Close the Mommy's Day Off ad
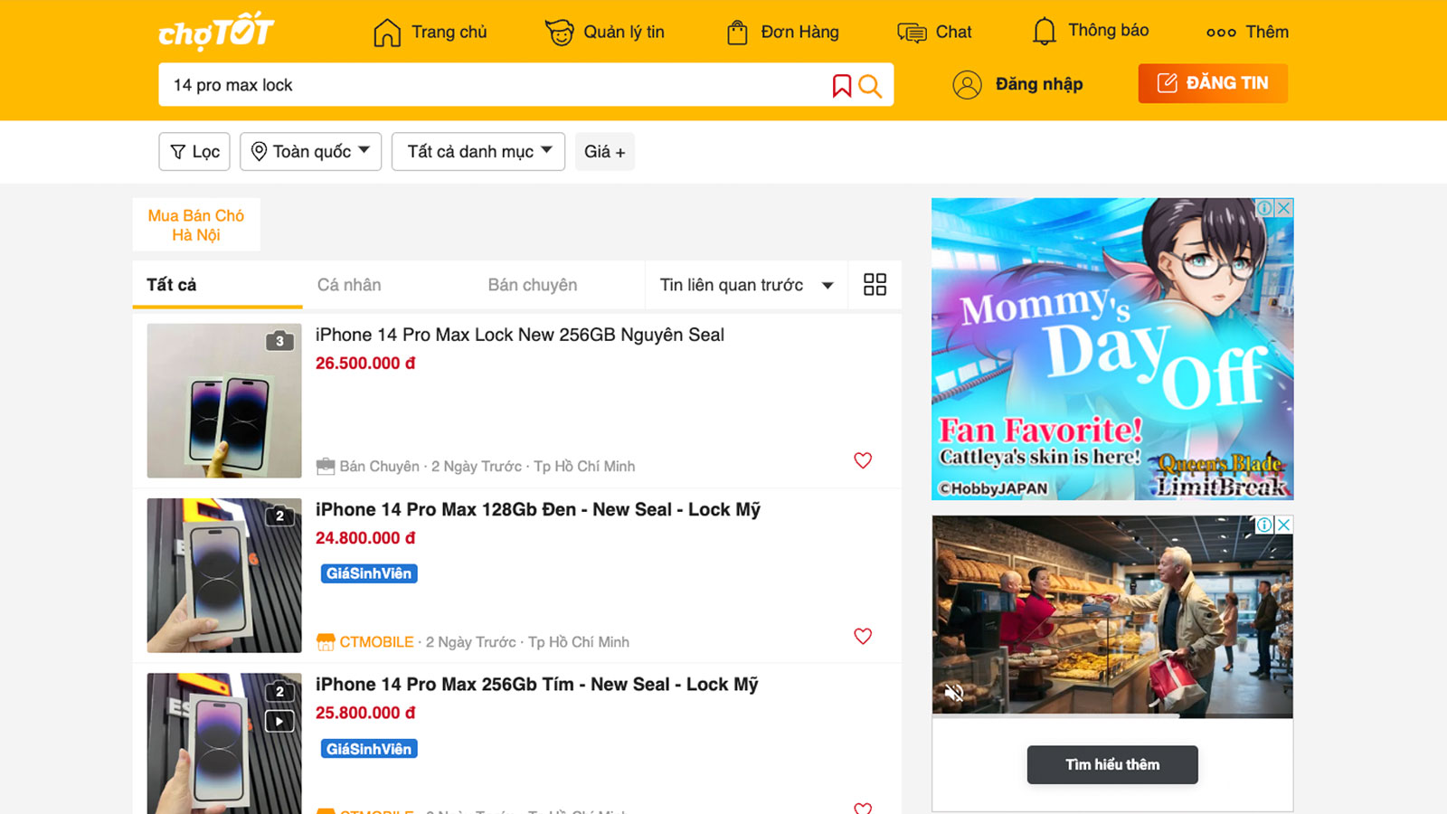Image resolution: width=1447 pixels, height=814 pixels. point(1284,207)
